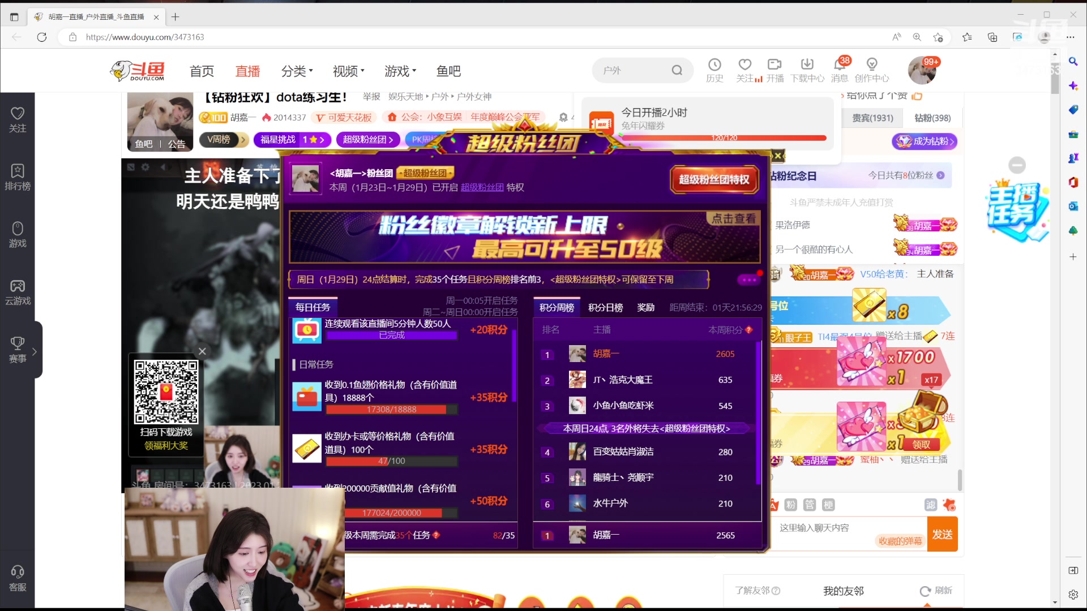Click the 开播 broadcast icon
The width and height of the screenshot is (1087, 611).
point(774,71)
